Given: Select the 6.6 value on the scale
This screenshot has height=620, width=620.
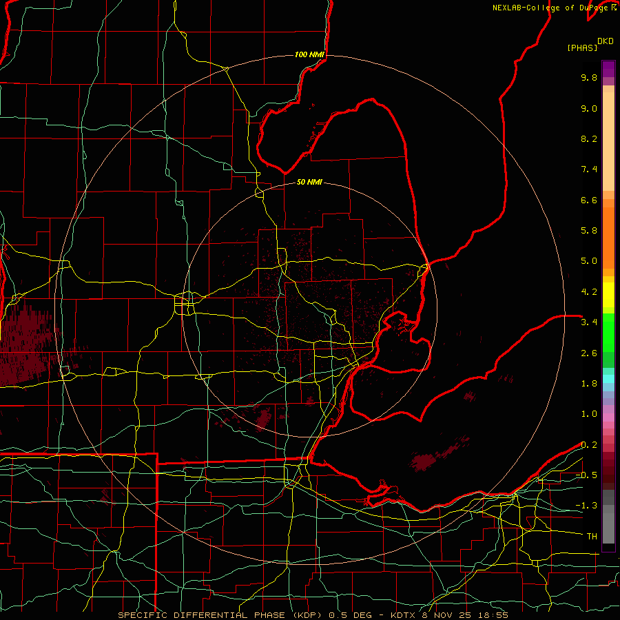Looking at the screenshot, I should pos(589,200).
